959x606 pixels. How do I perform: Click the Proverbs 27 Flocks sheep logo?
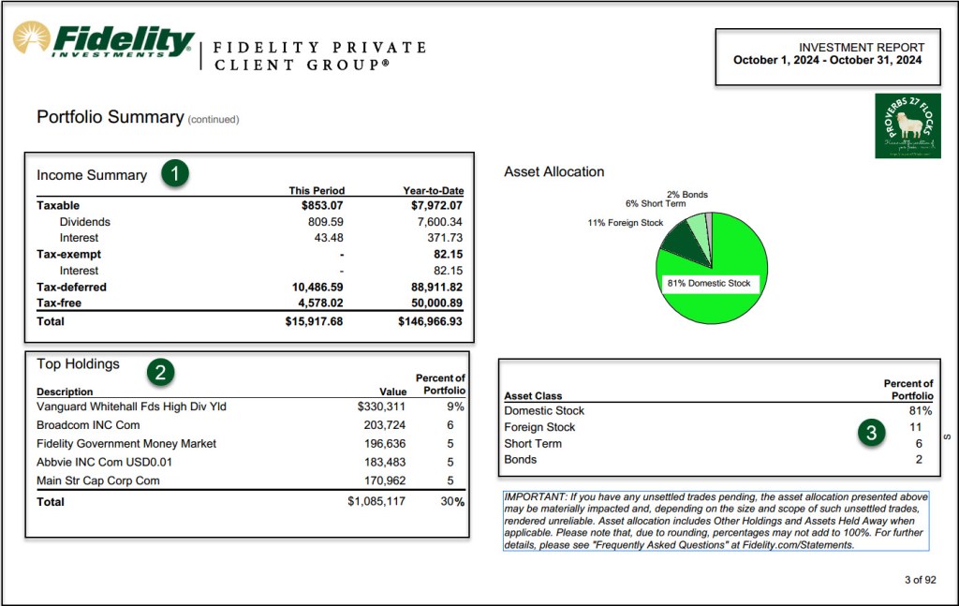(x=907, y=126)
